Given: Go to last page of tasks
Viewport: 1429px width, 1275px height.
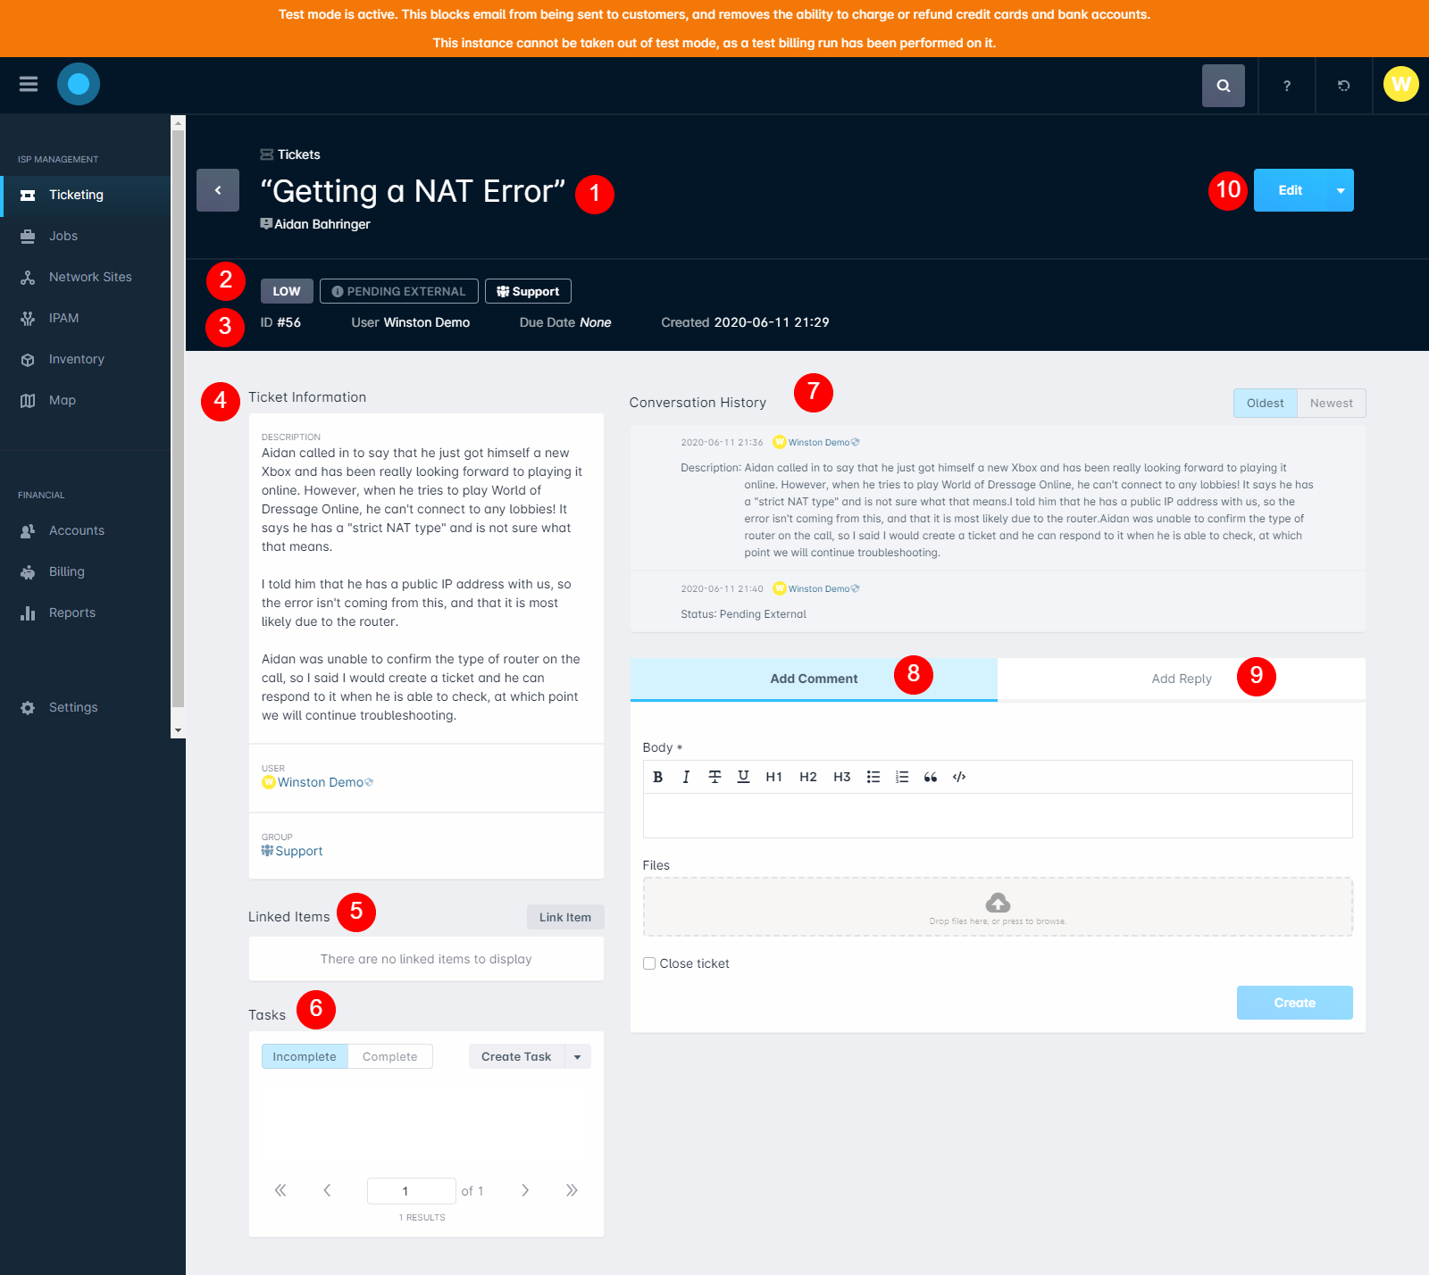Looking at the screenshot, I should coord(572,1190).
